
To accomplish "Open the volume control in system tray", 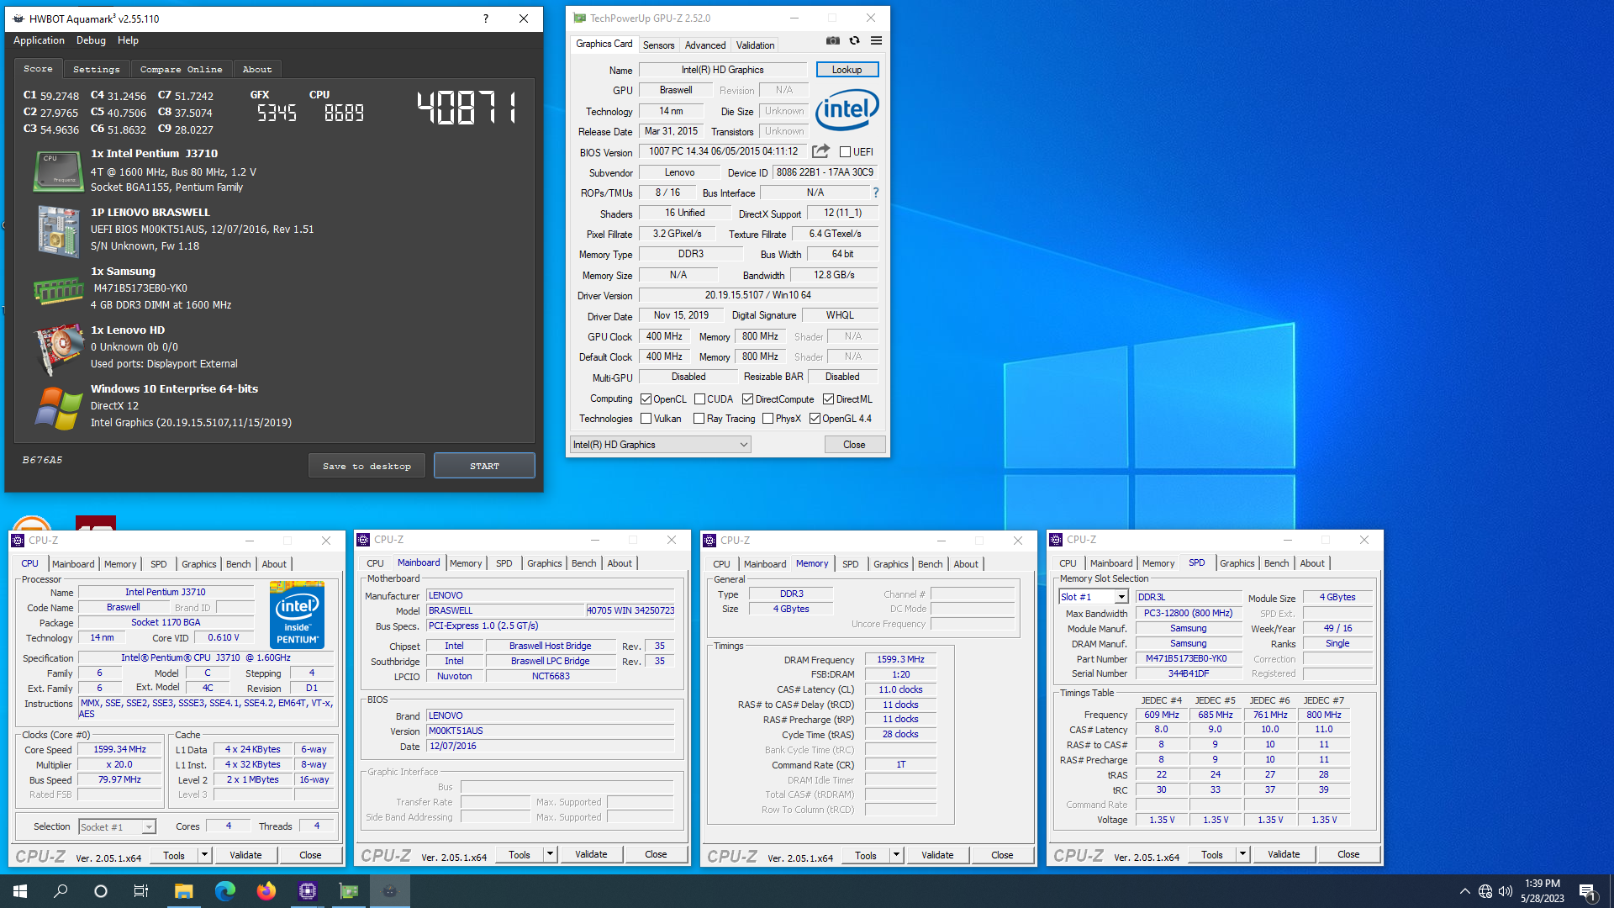I will click(1506, 891).
